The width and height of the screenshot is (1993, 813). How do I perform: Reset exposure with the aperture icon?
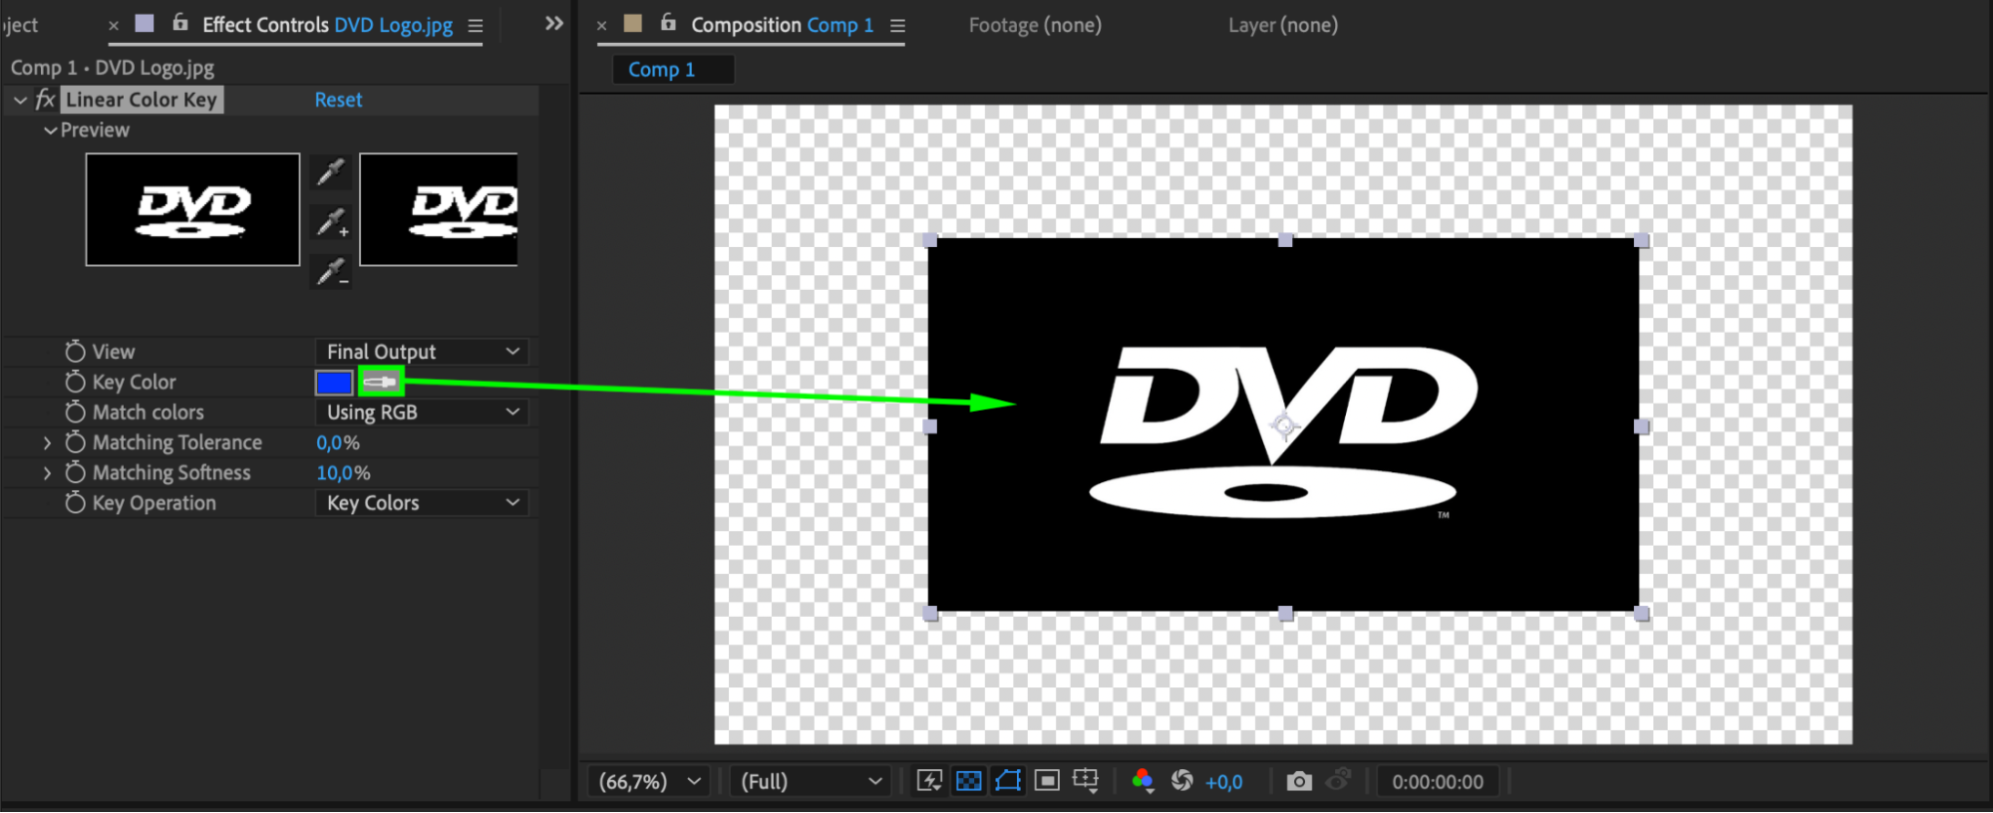pyautogui.click(x=1181, y=781)
